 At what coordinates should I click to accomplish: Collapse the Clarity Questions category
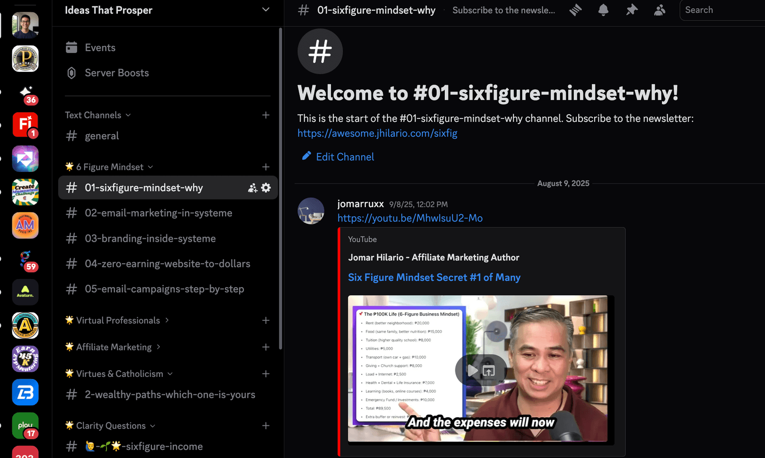coord(110,426)
